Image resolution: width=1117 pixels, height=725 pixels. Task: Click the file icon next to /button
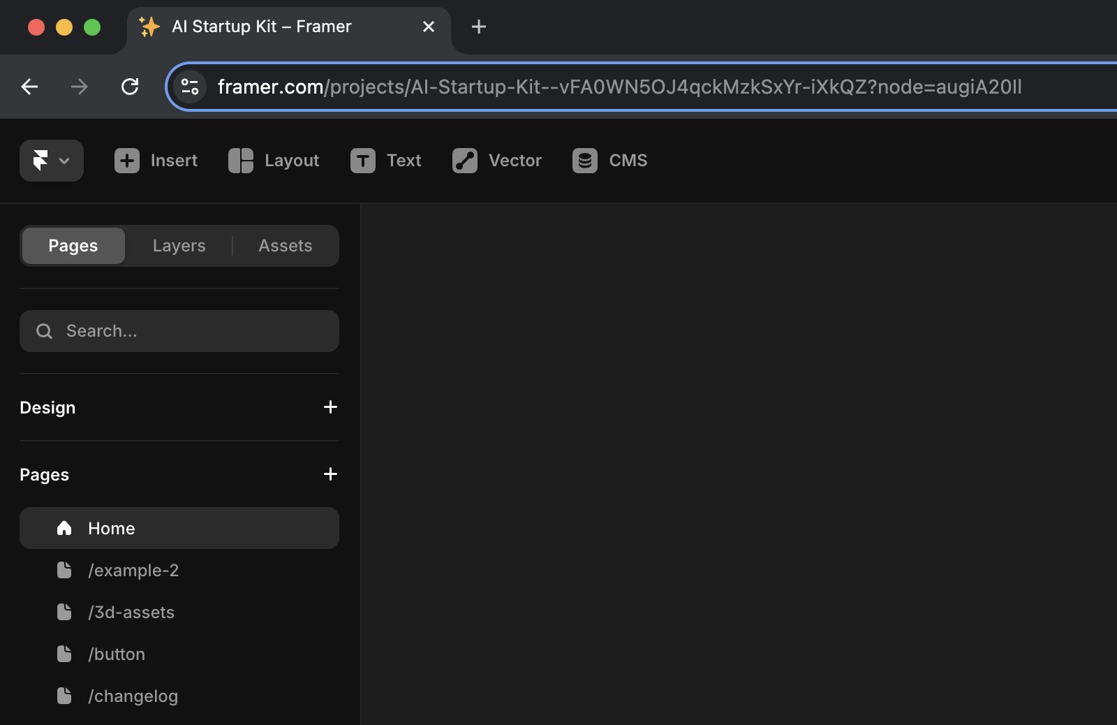[x=64, y=654]
